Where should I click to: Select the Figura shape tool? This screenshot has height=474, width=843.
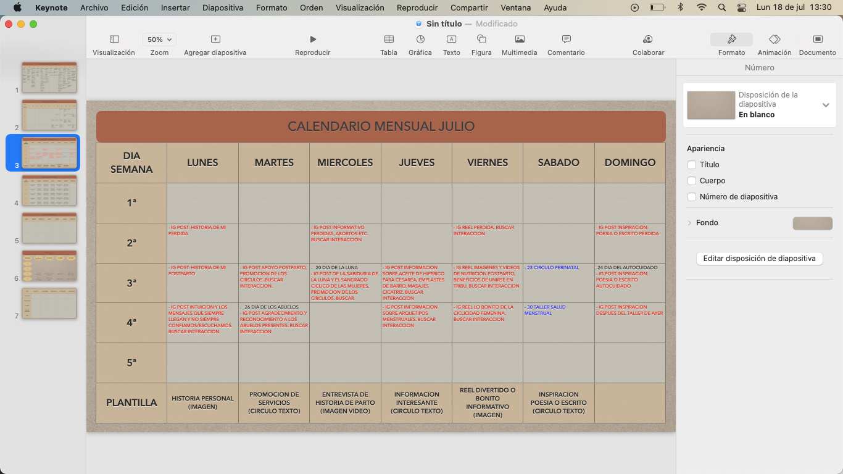(x=481, y=39)
